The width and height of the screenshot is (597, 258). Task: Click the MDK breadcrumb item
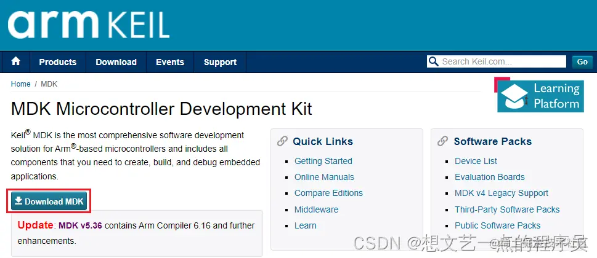coord(49,84)
